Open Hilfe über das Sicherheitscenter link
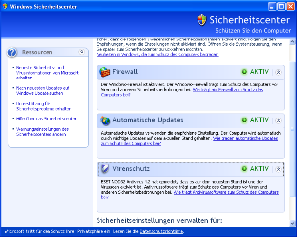Image resolution: width=297 pixels, height=237 pixels. [46, 119]
